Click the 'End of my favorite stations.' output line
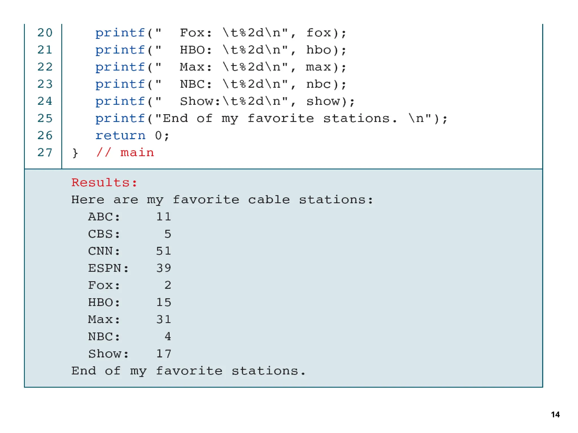This screenshot has height=433, width=578. click(188, 371)
